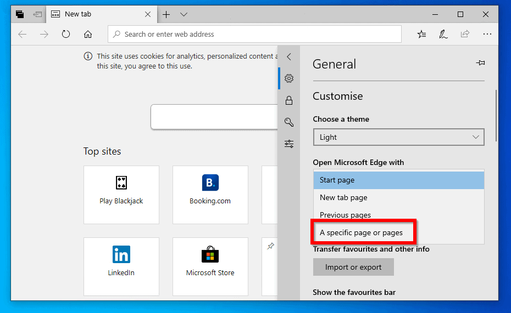The width and height of the screenshot is (511, 313).
Task: Click the Search or enter web address field
Action: 254,34
